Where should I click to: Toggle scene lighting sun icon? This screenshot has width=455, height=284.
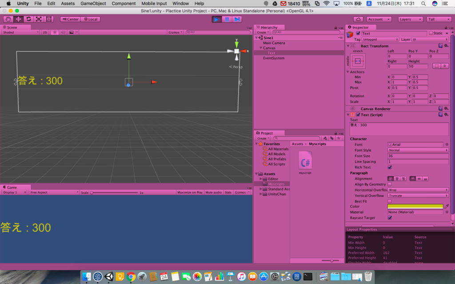pos(55,32)
